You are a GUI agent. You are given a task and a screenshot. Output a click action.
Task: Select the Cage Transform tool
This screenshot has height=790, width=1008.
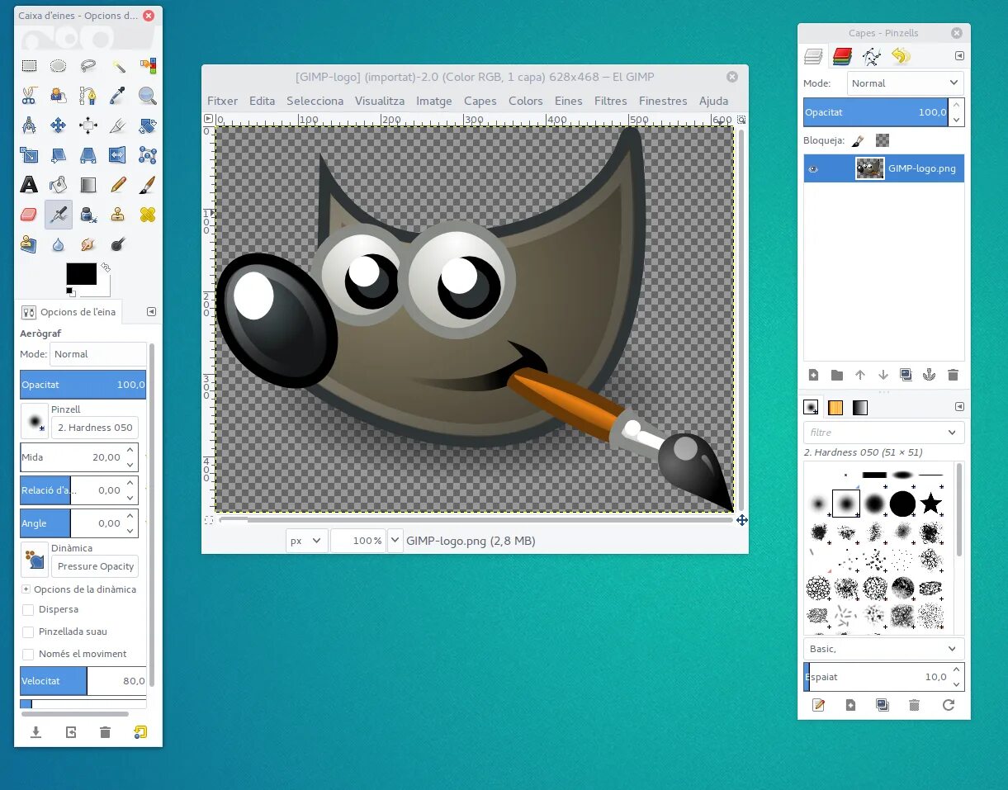(x=148, y=155)
